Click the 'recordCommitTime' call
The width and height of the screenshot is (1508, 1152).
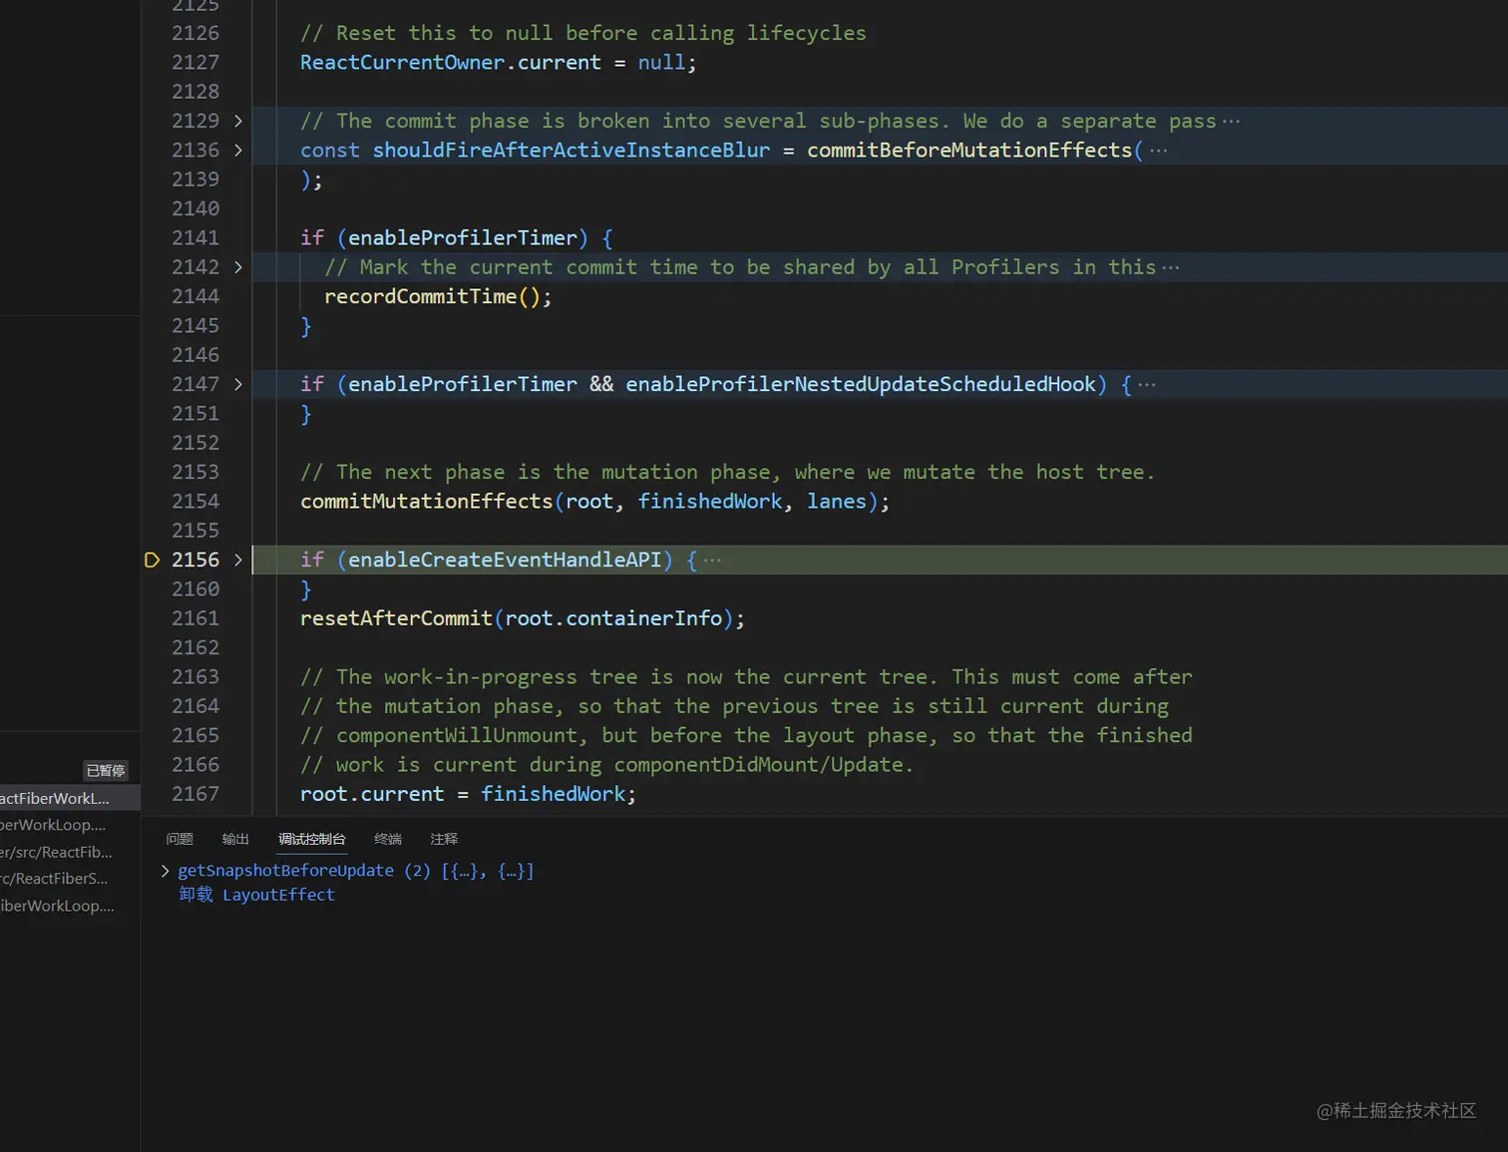[x=421, y=296]
